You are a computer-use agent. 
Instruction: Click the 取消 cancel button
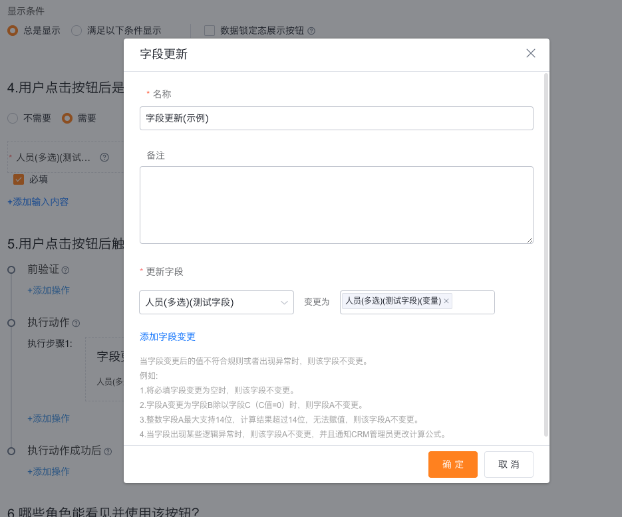(508, 465)
